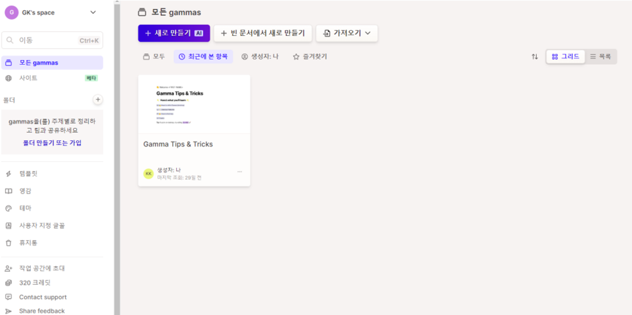Click the KK creator avatar
Screen dimensions: 632x315
[x=149, y=173]
